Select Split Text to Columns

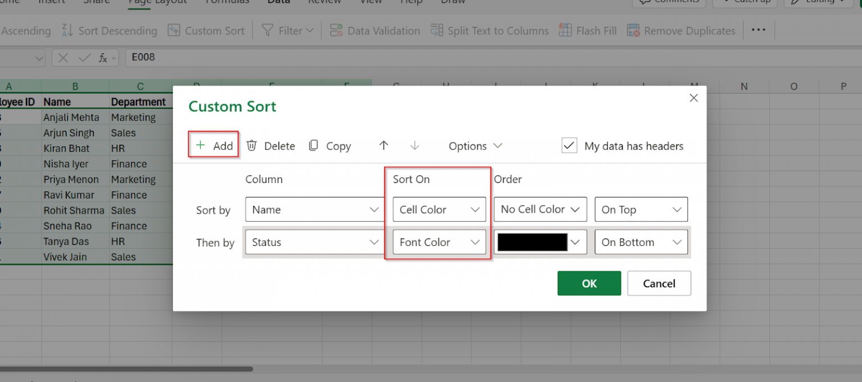[x=489, y=30]
